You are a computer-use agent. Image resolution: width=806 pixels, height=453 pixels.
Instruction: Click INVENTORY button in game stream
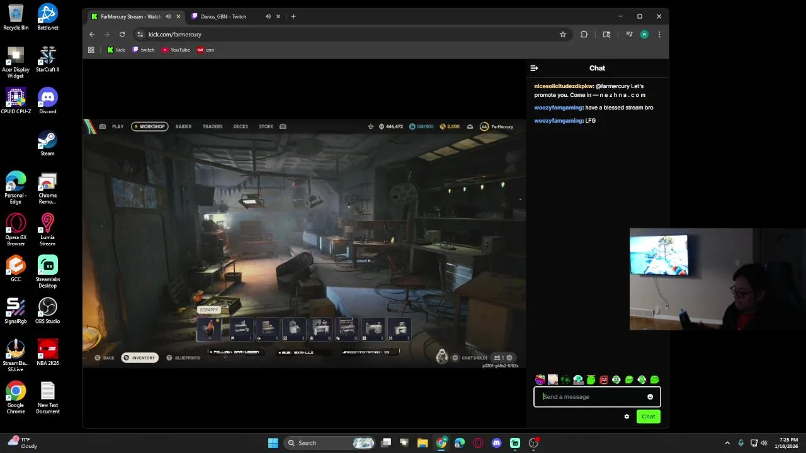click(140, 358)
